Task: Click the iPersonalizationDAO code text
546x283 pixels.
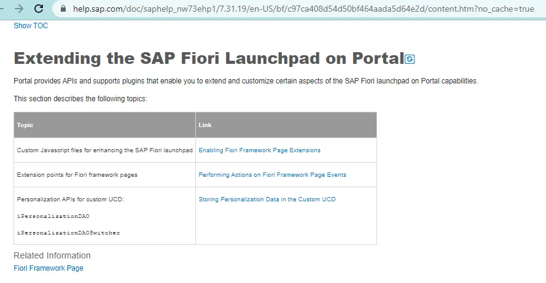Action: point(54,216)
